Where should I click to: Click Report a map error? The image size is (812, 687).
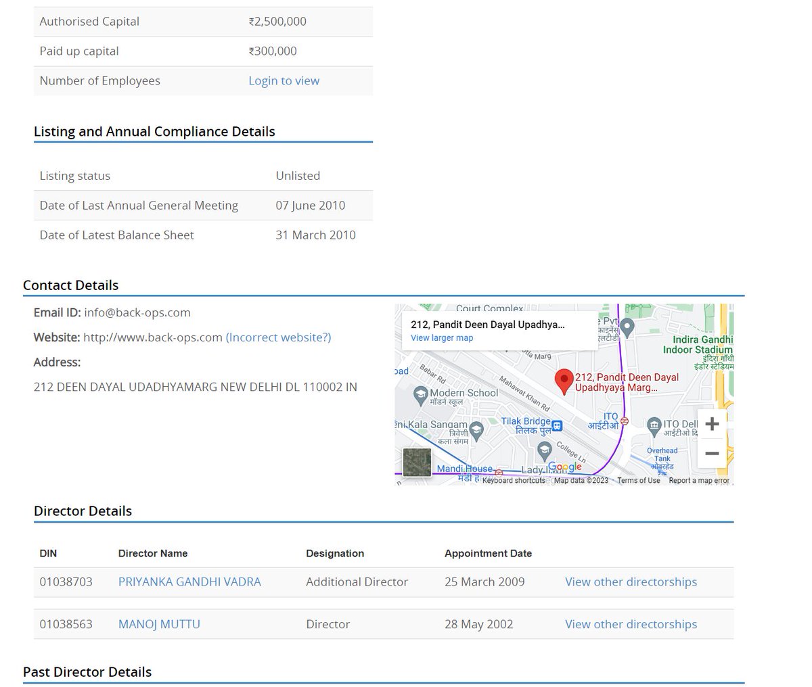(699, 481)
